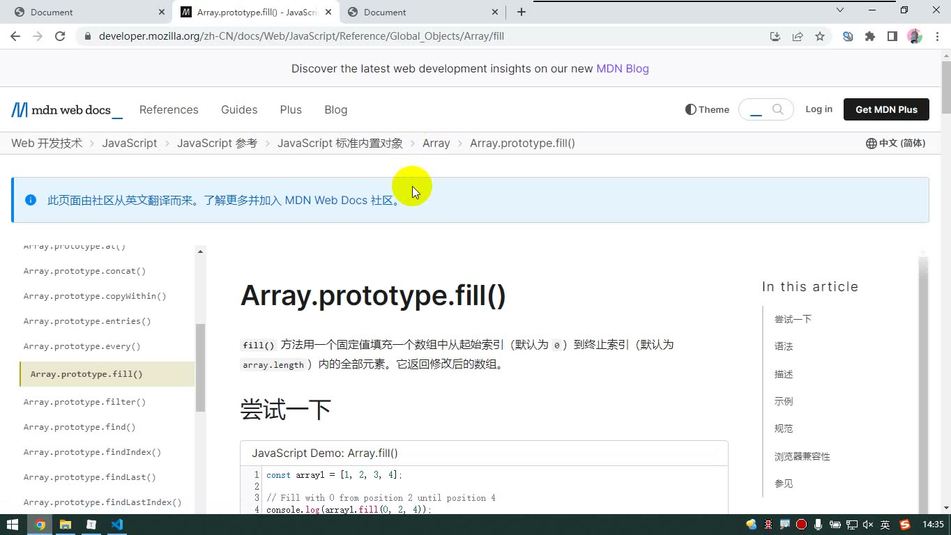
Task: Open the MDN Blog link in banner
Action: [x=623, y=69]
